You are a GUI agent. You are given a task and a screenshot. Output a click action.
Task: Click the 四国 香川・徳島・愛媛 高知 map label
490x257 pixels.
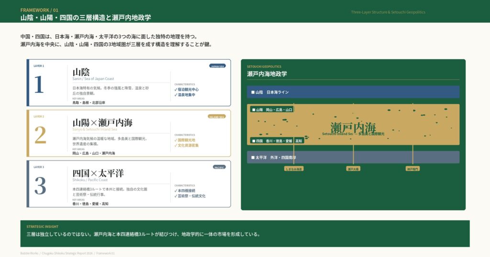(277, 141)
